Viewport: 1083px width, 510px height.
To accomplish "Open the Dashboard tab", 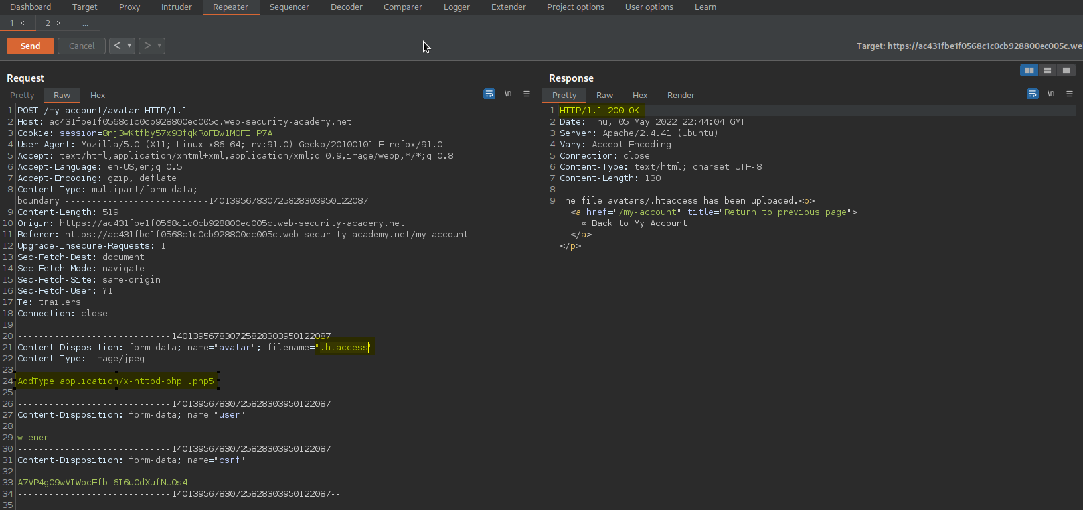I will tap(31, 7).
